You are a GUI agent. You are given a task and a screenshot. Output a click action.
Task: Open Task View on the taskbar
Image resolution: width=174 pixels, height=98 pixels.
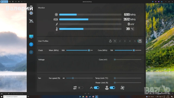pos(28,97)
